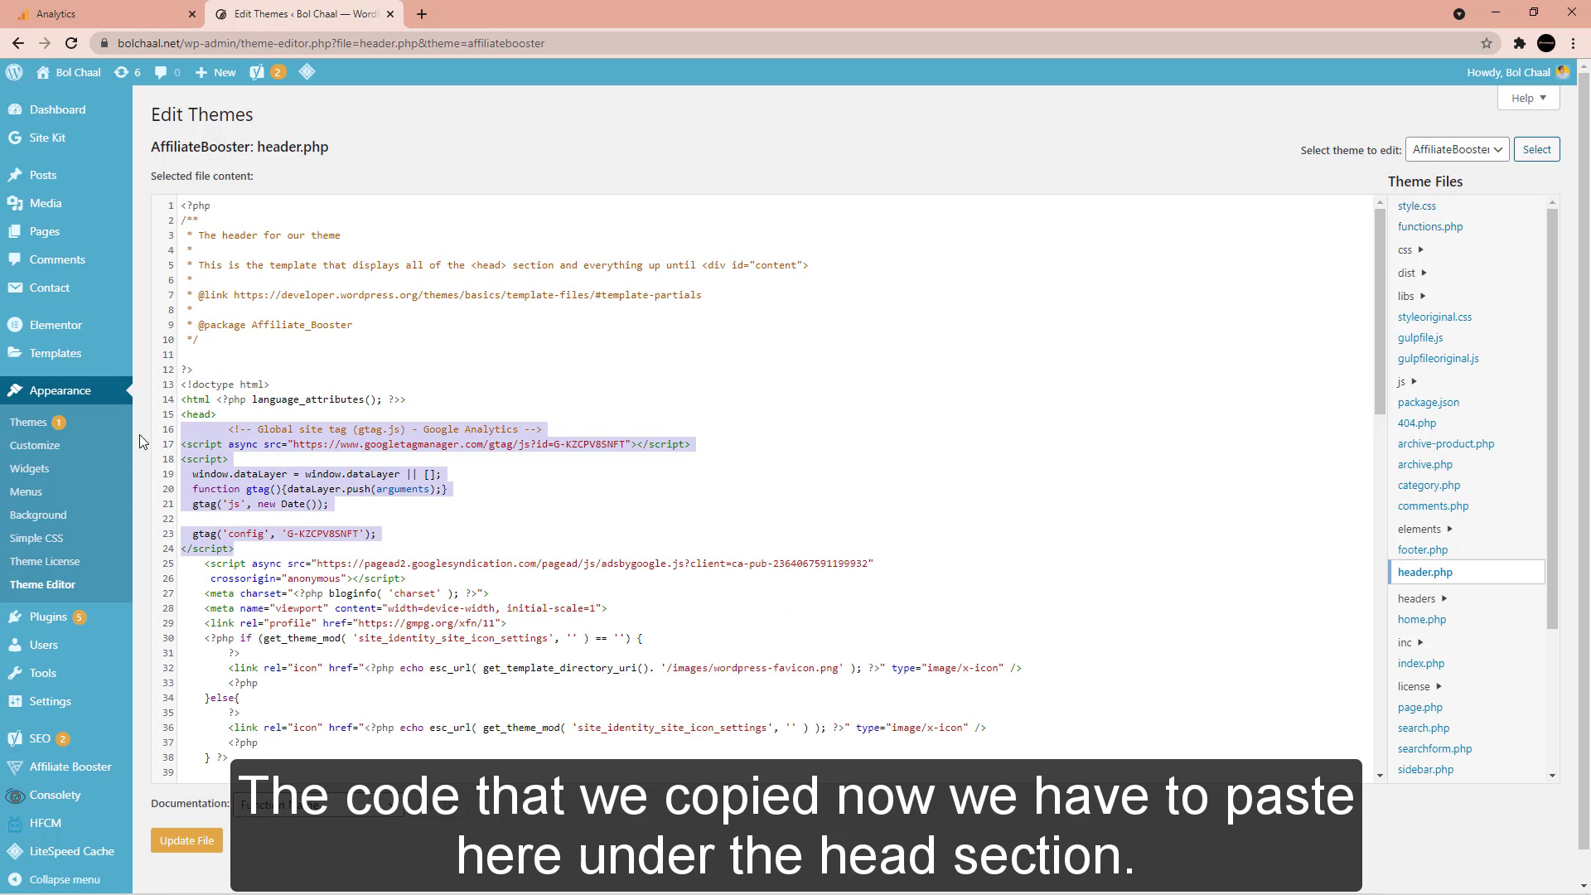
Task: Click the Pages icon in sidebar
Action: [x=15, y=231]
